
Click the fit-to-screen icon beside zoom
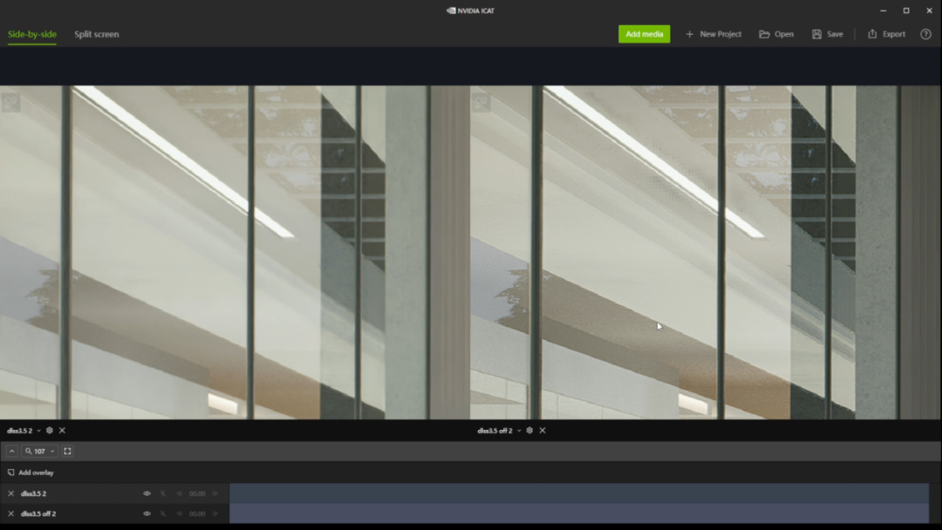pos(67,451)
